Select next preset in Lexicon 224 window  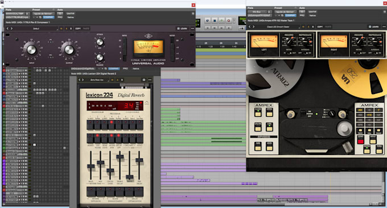click(x=83, y=80)
